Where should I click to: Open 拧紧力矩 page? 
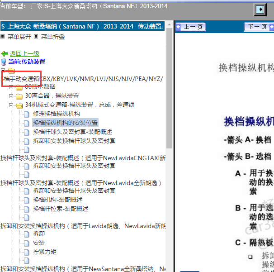(45, 252)
